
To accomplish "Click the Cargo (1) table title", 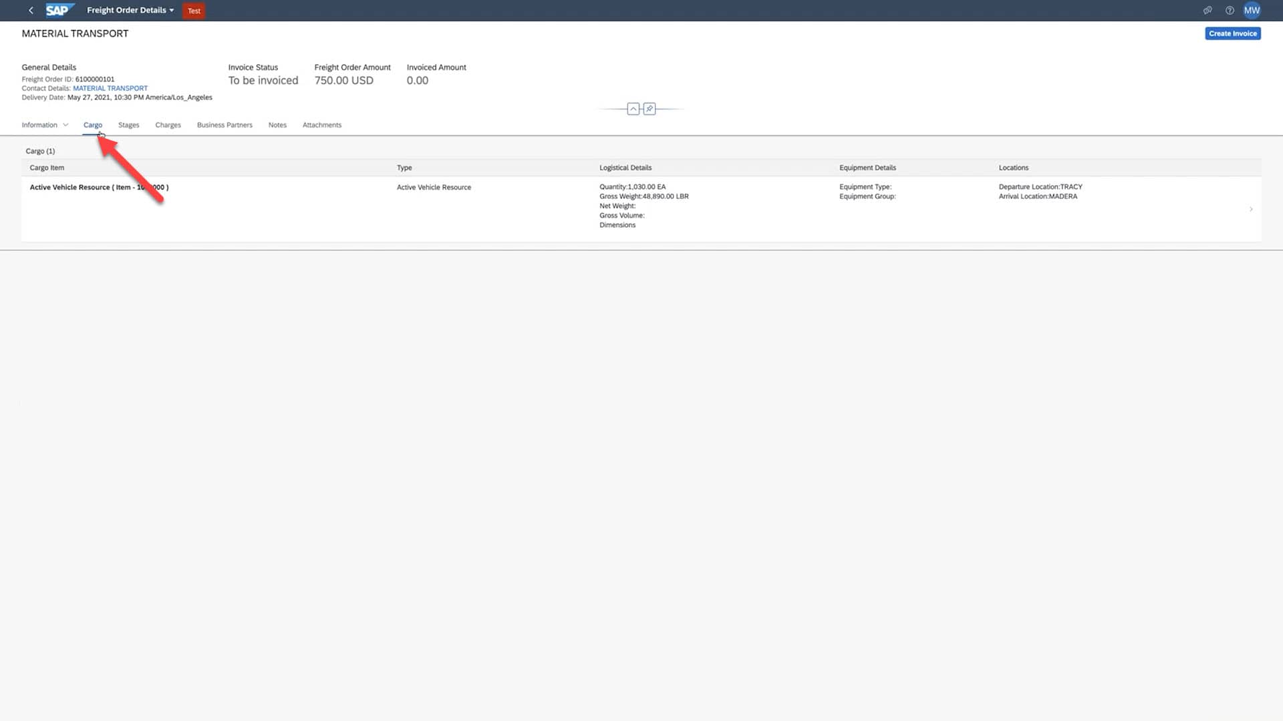I will (40, 151).
